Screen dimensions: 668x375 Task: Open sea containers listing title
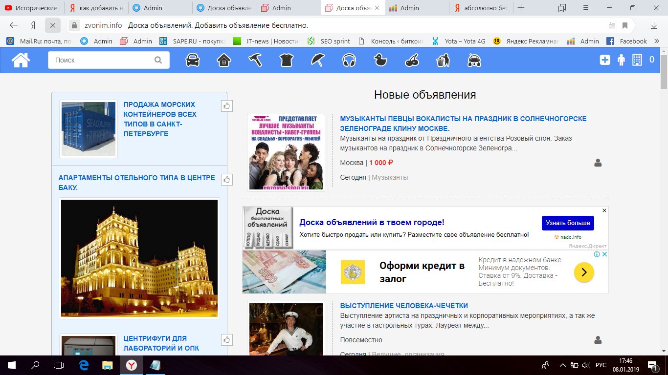[x=160, y=119]
